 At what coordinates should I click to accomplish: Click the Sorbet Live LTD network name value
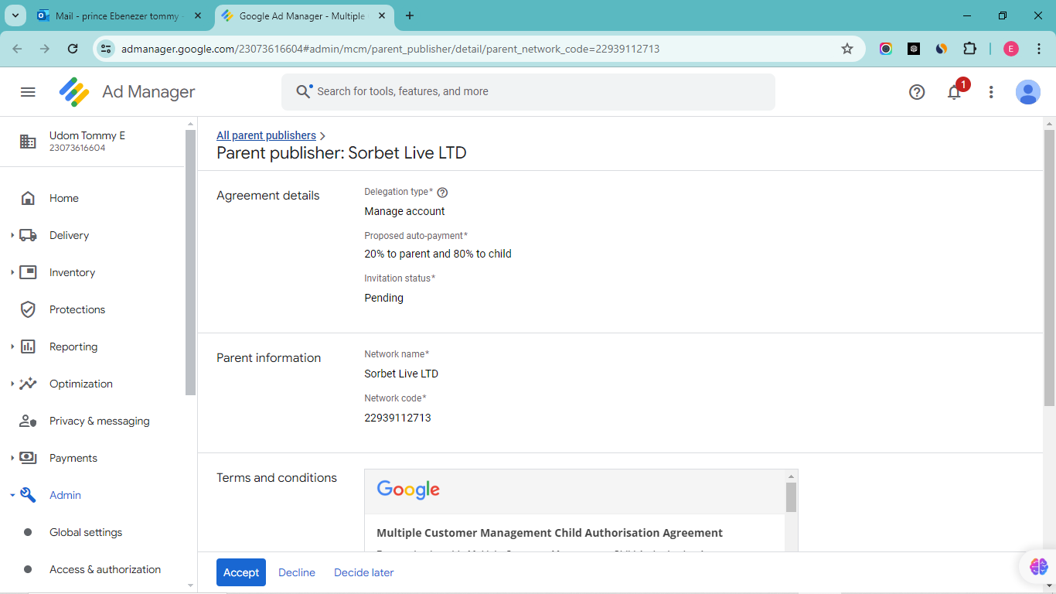tap(401, 374)
